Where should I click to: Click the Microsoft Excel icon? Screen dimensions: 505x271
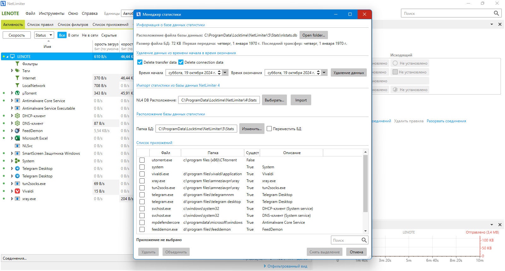tap(17, 138)
